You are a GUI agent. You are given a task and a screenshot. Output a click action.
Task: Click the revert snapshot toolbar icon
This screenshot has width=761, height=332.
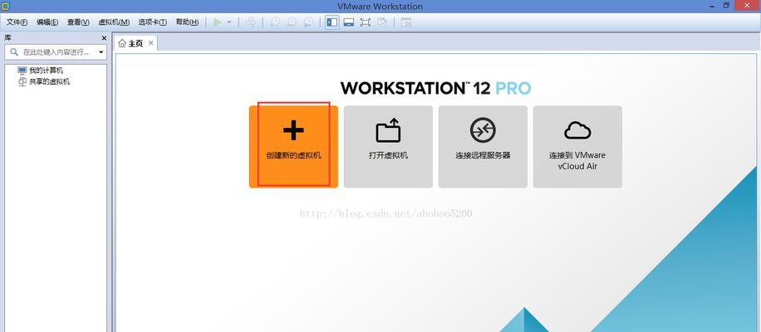(x=292, y=22)
